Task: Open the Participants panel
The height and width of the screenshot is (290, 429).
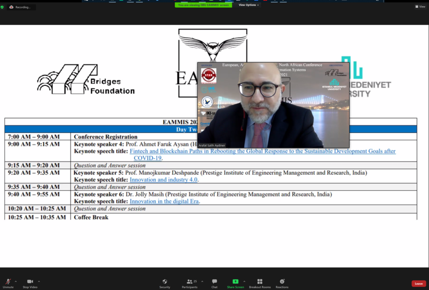Action: 190,283
